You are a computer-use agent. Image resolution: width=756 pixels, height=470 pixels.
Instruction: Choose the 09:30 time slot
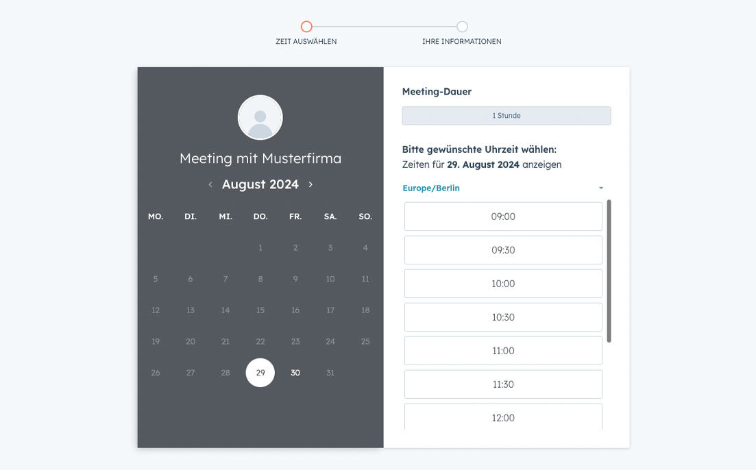[x=503, y=250]
